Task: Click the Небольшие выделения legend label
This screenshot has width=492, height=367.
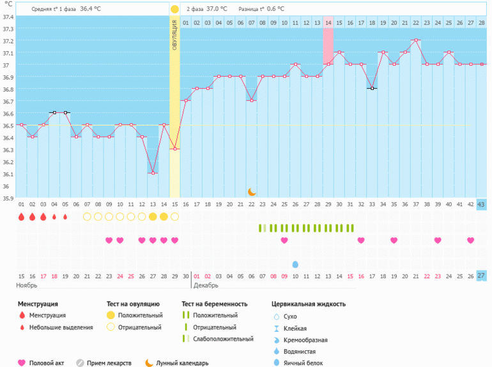Action: pos(61,327)
